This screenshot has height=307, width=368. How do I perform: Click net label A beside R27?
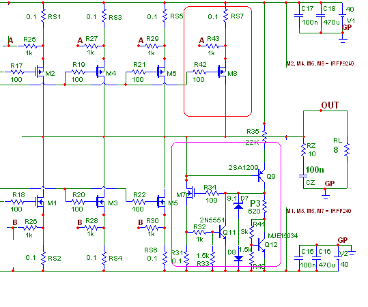tap(80, 40)
